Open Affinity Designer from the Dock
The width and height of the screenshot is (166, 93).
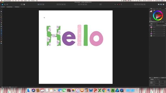[x=117, y=90]
